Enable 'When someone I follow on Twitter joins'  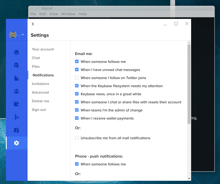coord(77,77)
